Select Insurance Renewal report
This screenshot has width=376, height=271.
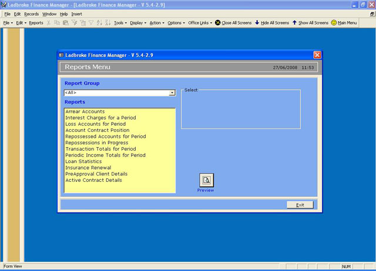click(88, 168)
